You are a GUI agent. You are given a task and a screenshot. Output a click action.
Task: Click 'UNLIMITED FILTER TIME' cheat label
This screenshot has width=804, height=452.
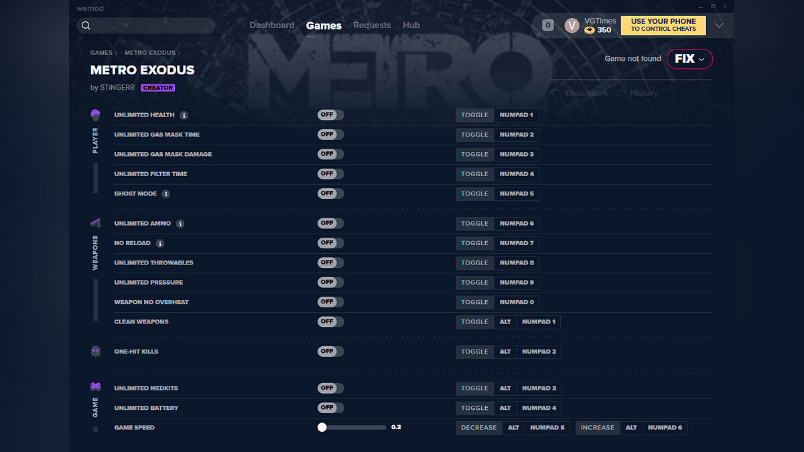coord(151,174)
